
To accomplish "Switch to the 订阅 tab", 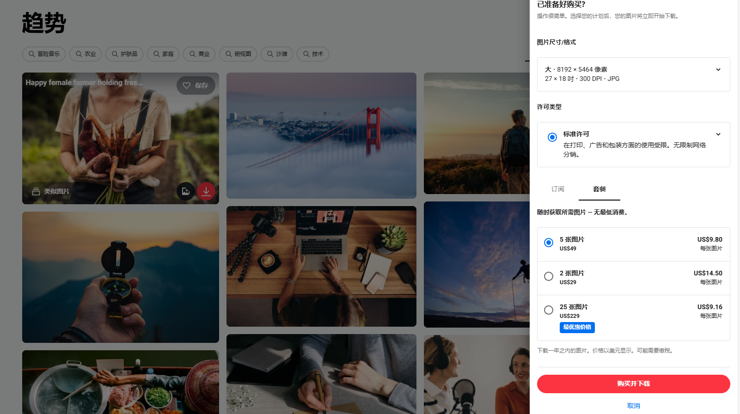I will [x=558, y=189].
